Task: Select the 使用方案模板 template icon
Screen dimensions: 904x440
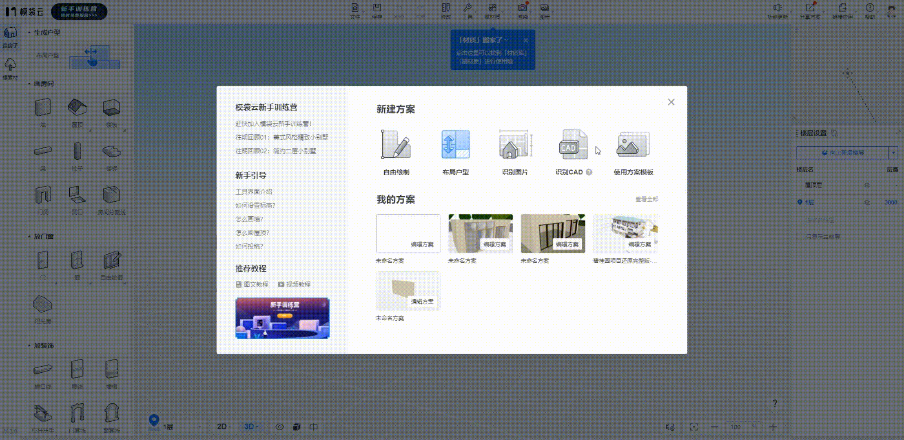Action: pyautogui.click(x=633, y=145)
